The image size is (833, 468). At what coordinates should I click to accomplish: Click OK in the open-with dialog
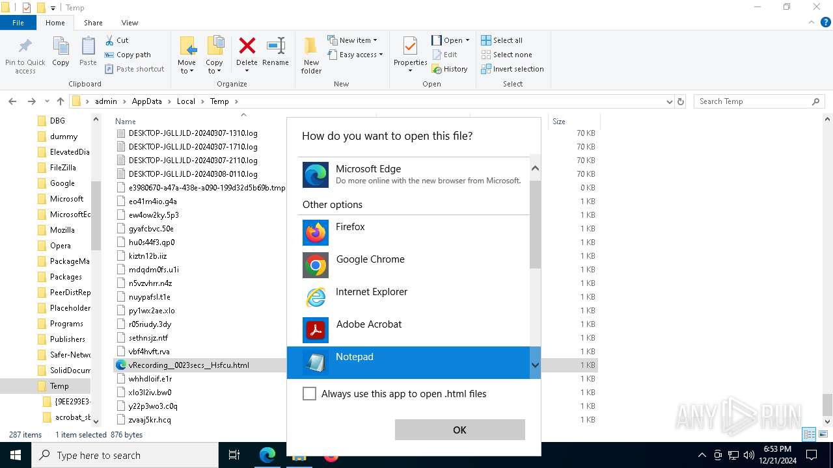click(x=459, y=430)
